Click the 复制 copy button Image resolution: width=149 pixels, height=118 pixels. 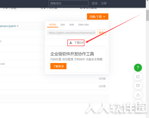click(x=102, y=33)
